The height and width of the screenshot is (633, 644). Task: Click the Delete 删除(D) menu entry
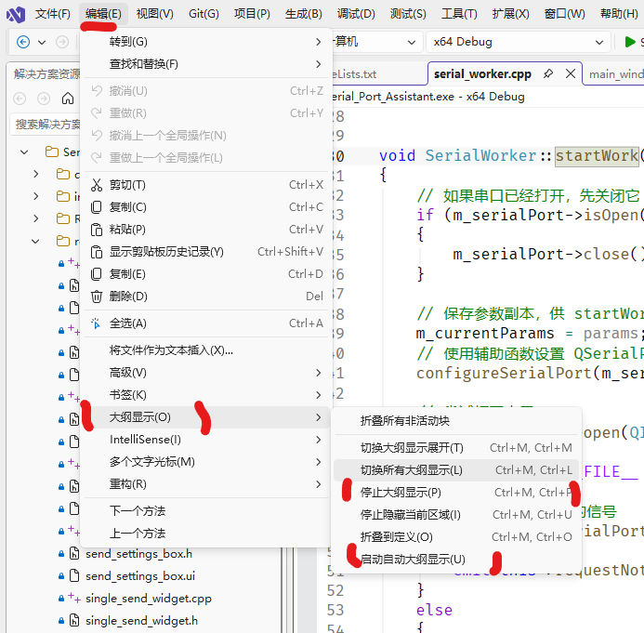coord(206,297)
